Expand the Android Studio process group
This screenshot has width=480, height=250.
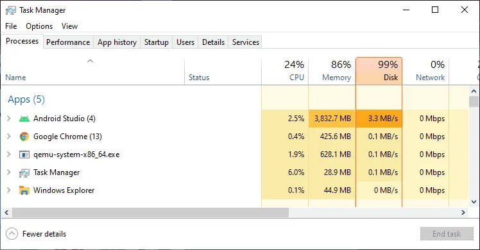coord(9,119)
